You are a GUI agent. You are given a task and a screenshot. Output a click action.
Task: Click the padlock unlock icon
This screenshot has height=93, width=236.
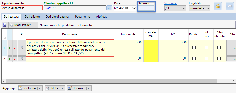click(x=218, y=6)
